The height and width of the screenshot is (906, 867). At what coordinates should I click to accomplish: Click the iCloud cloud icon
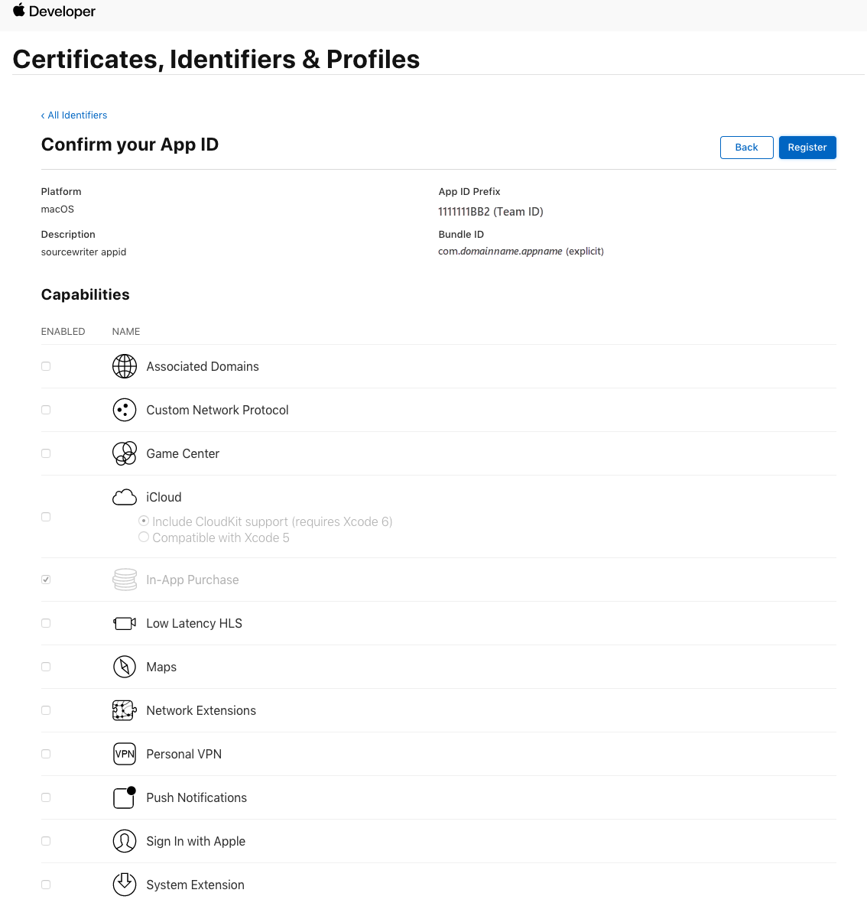(x=124, y=497)
